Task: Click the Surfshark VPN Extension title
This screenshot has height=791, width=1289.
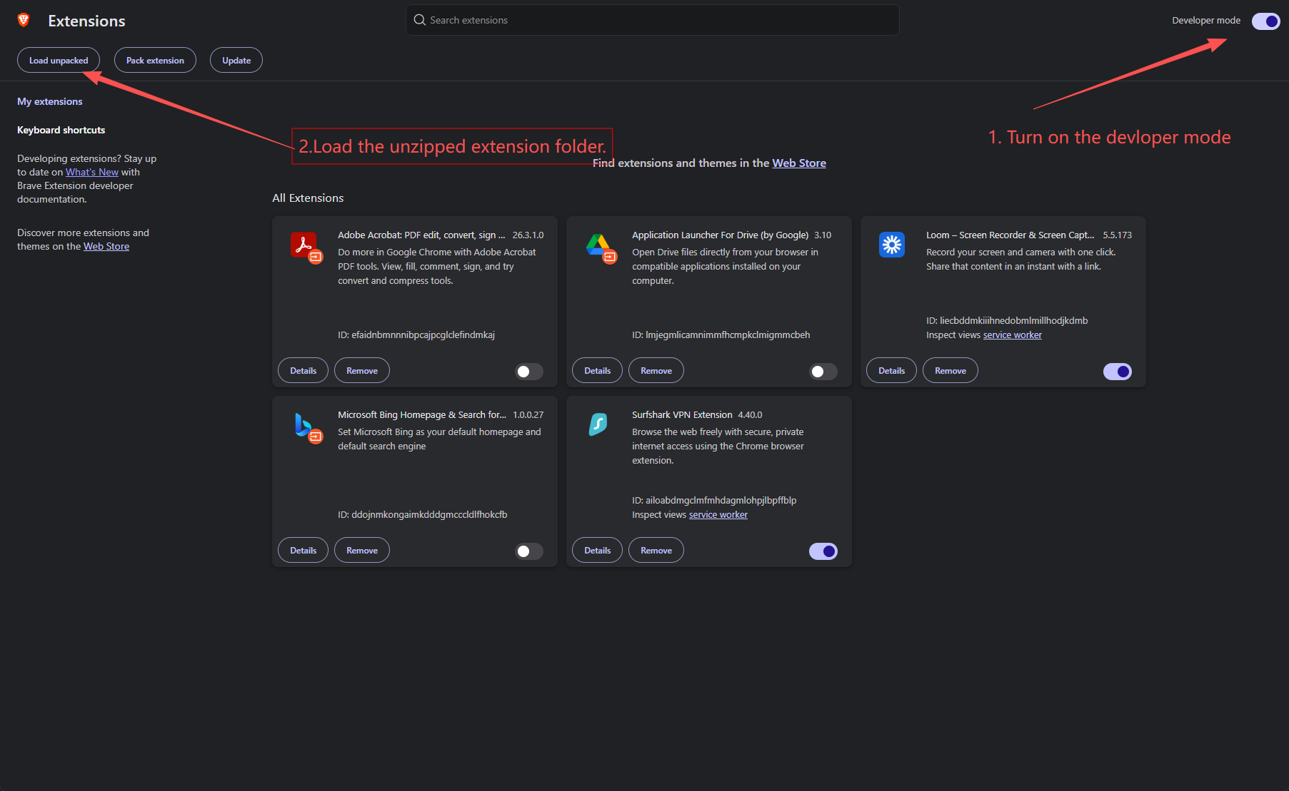Action: 682,415
